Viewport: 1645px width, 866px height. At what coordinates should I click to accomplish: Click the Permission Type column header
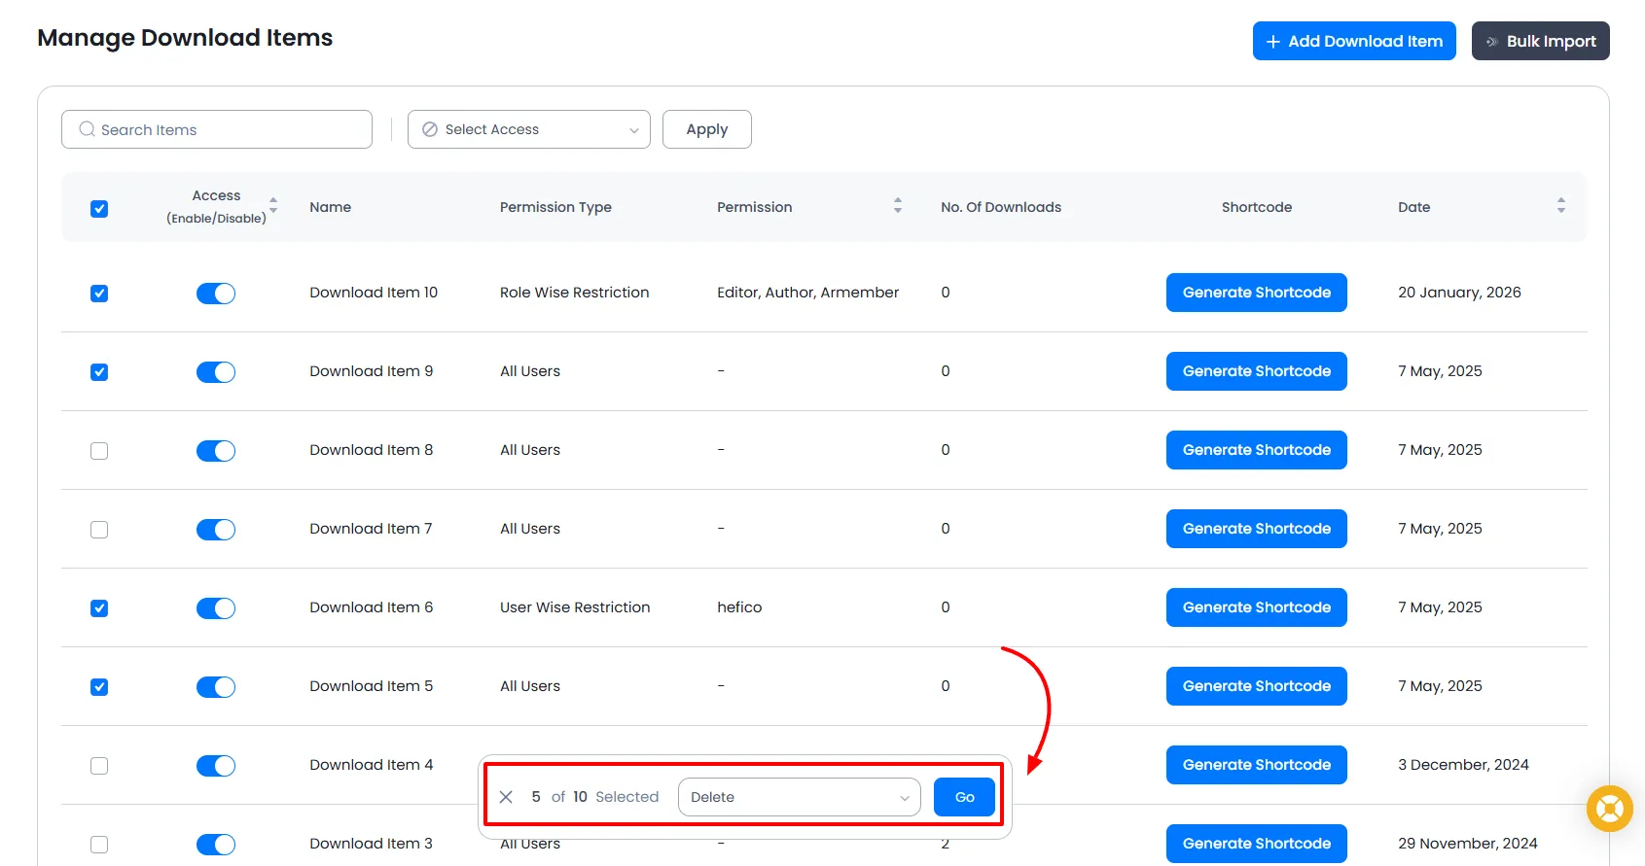click(x=555, y=207)
